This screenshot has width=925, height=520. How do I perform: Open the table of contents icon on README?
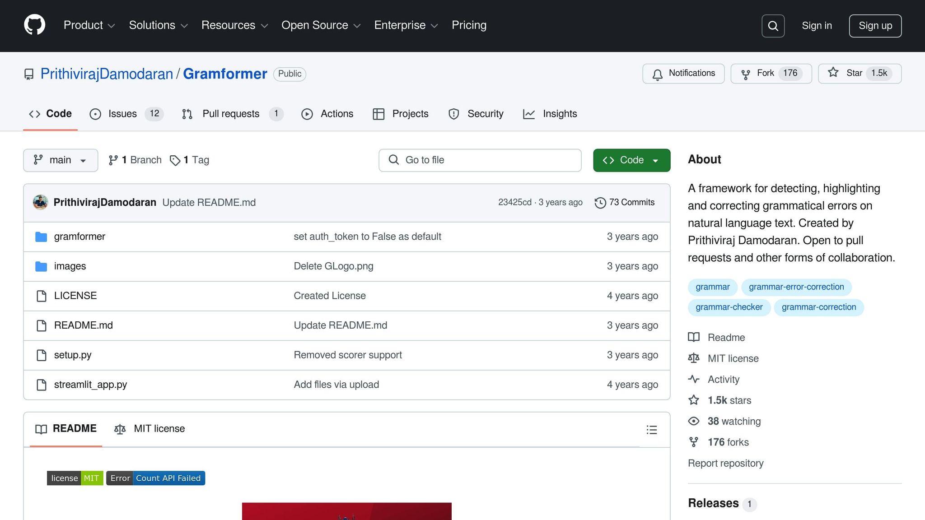click(x=651, y=429)
